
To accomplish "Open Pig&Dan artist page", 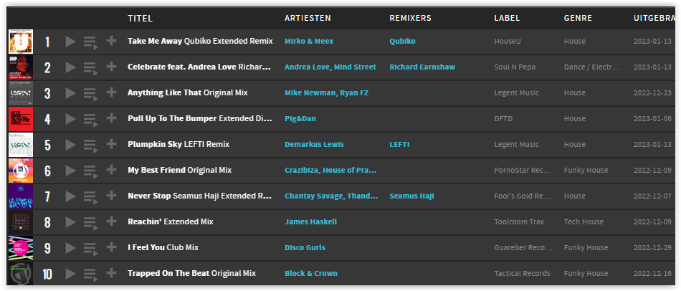I will (300, 118).
